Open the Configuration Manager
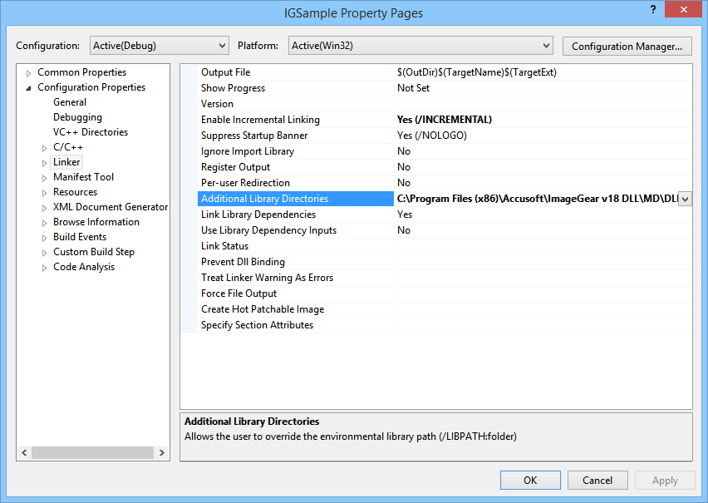The height and width of the screenshot is (503, 708). pos(627,46)
